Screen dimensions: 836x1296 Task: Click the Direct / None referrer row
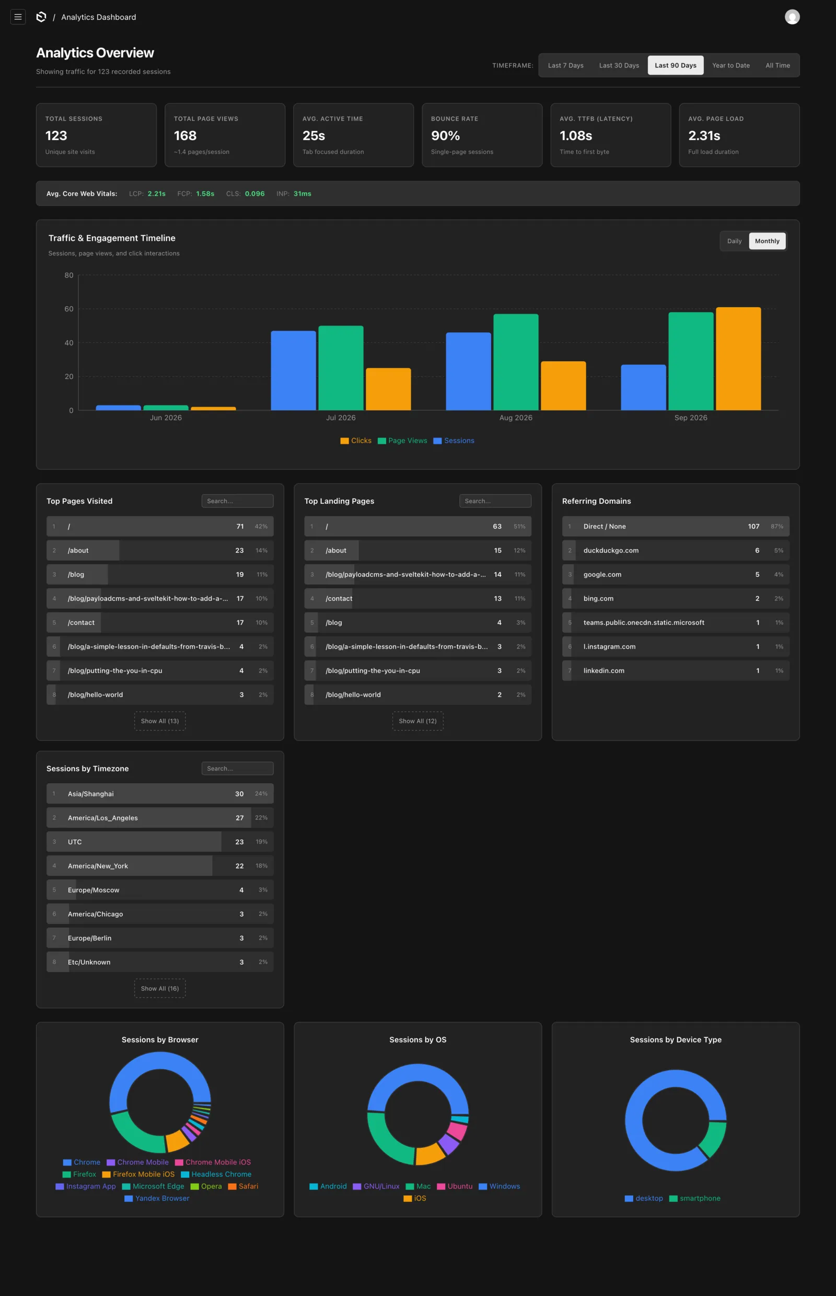pyautogui.click(x=676, y=526)
